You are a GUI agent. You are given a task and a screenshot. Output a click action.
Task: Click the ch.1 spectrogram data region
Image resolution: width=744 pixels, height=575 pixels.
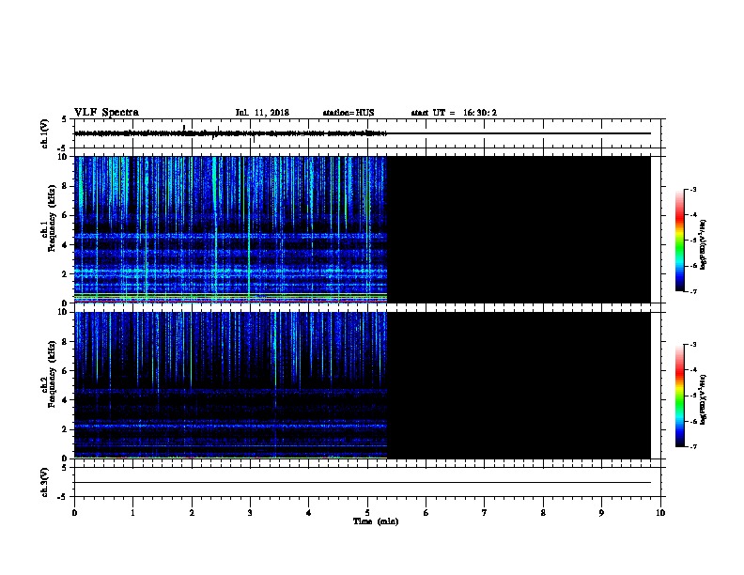tap(363, 229)
